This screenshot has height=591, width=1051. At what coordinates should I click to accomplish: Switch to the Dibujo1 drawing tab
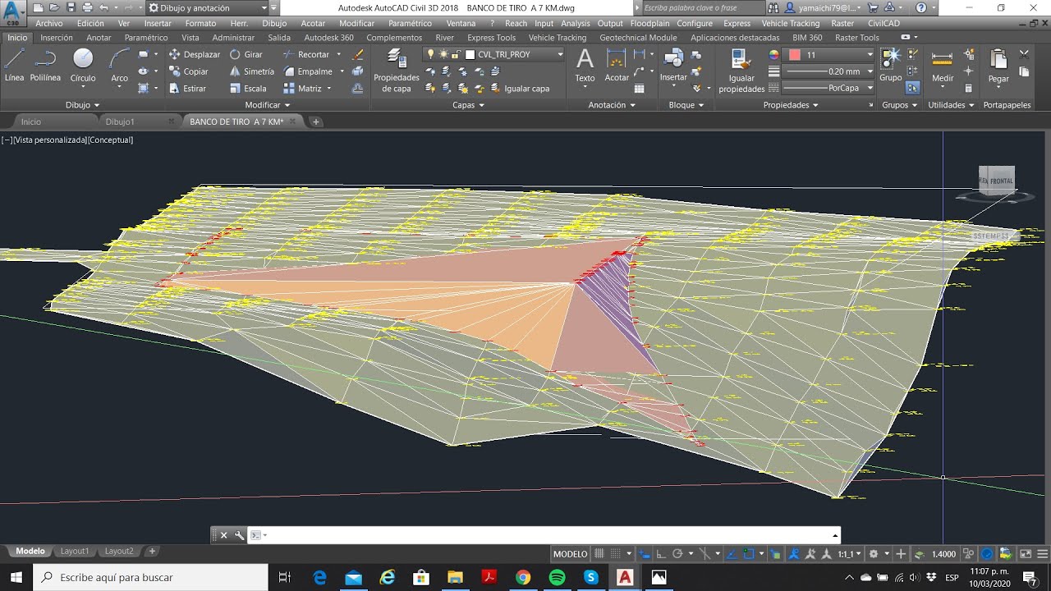click(x=120, y=121)
